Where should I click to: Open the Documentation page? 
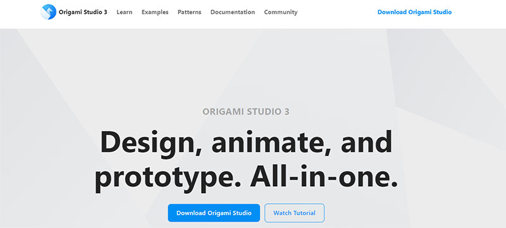pos(233,12)
